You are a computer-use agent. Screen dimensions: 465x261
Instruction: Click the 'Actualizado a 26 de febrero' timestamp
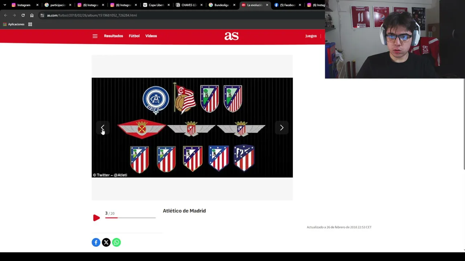339,227
